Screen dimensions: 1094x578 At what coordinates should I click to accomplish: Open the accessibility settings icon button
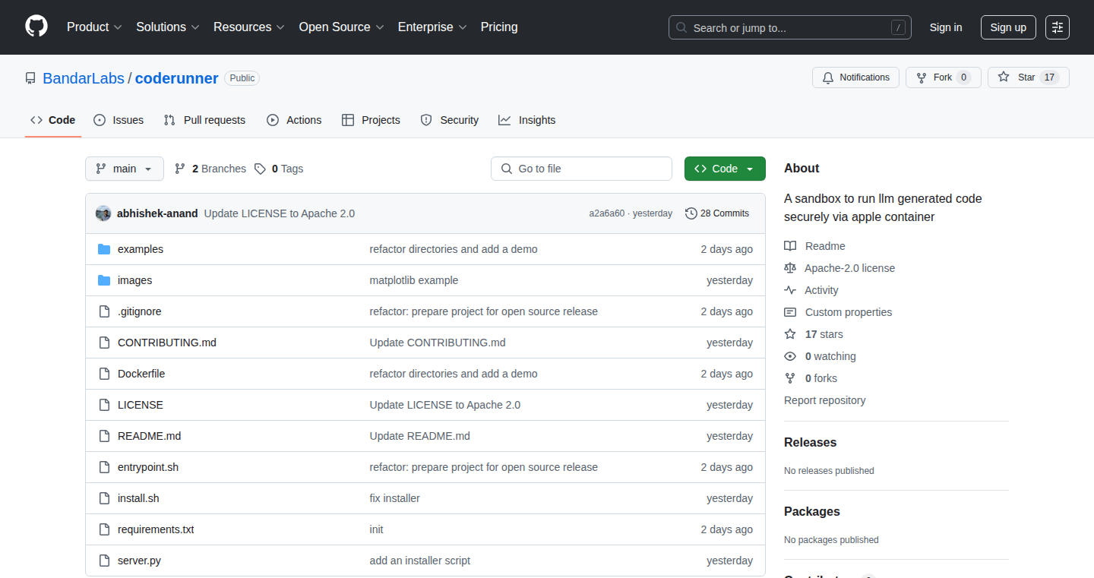pyautogui.click(x=1058, y=27)
